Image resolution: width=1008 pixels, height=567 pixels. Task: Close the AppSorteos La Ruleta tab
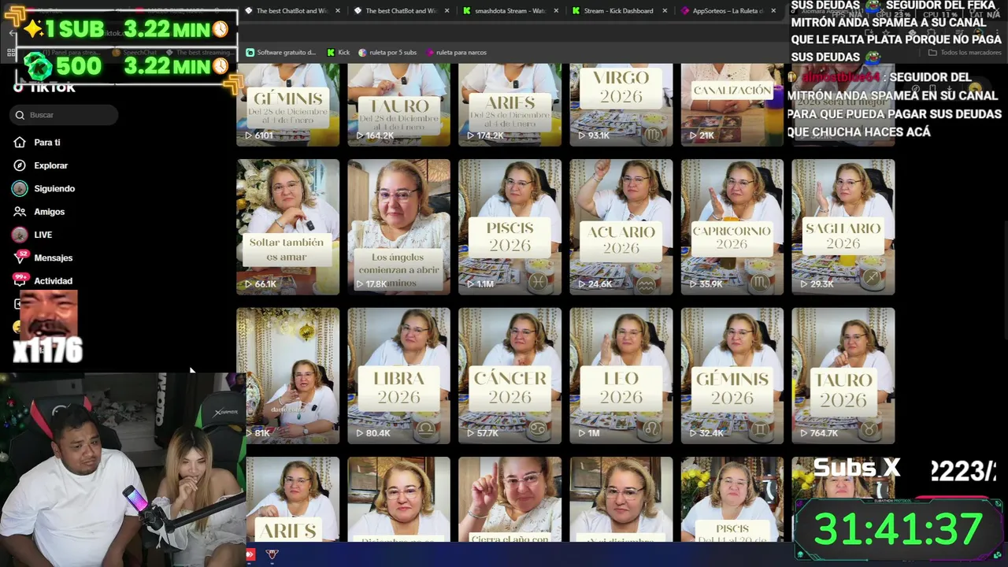tap(773, 11)
